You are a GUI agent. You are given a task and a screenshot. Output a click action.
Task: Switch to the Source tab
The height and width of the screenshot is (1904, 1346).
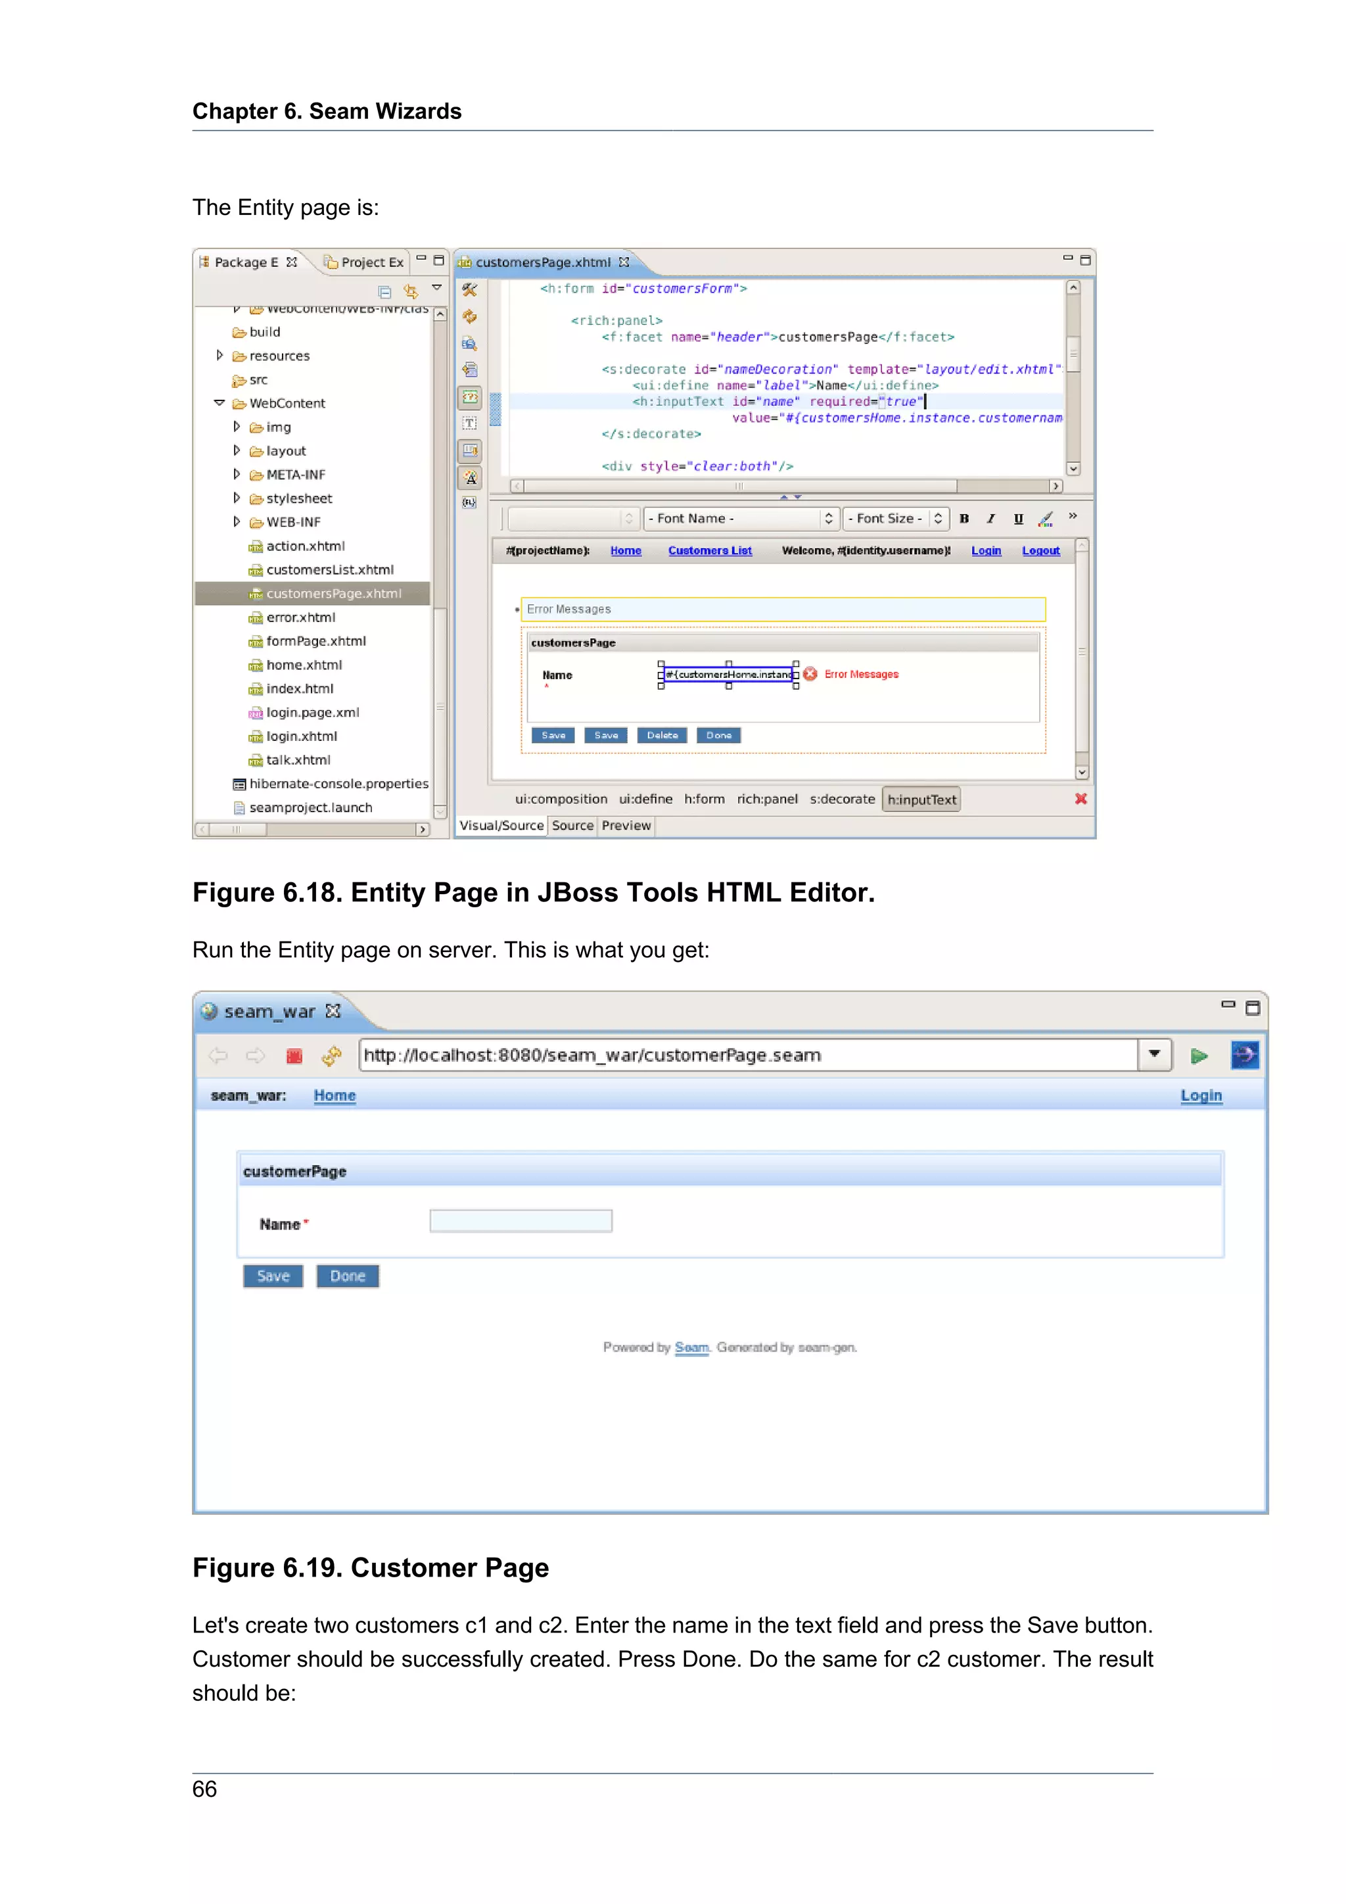click(572, 826)
